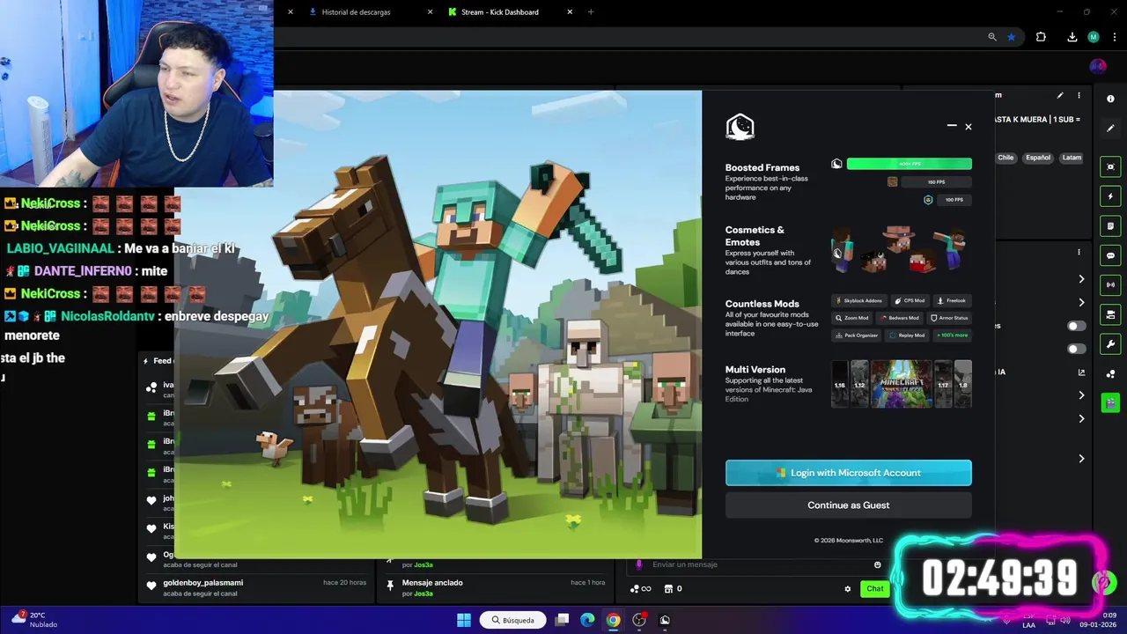This screenshot has width=1127, height=634.
Task: Click the Kick sidebar lightning bolt icon
Action: coord(1110,196)
